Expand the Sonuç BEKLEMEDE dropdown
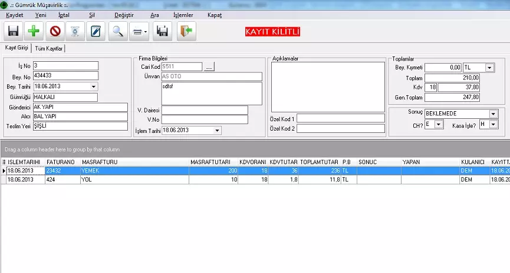 (x=493, y=114)
